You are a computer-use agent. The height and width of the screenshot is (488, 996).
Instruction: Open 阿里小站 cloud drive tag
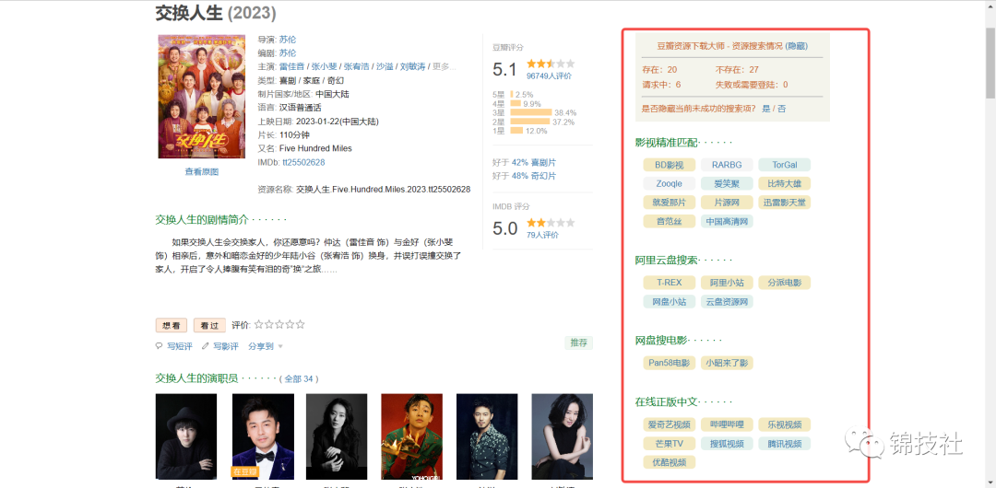click(727, 283)
